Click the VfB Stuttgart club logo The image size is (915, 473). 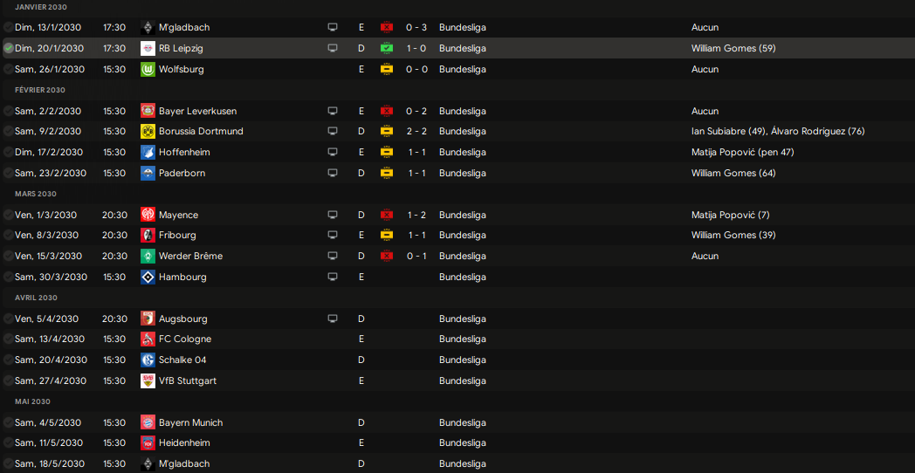148,380
